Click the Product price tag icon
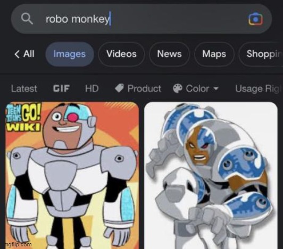 (x=119, y=88)
